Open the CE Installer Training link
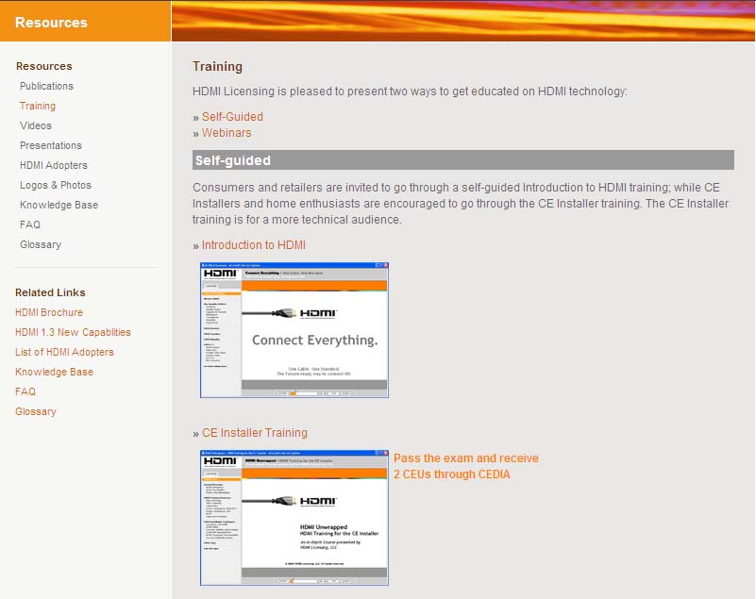The width and height of the screenshot is (756, 599). (255, 433)
